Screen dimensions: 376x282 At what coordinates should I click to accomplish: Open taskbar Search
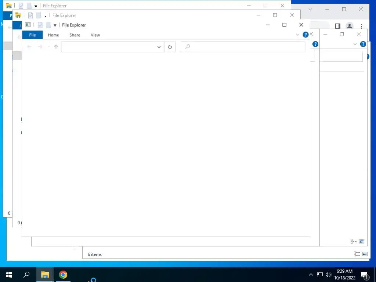coord(26,275)
